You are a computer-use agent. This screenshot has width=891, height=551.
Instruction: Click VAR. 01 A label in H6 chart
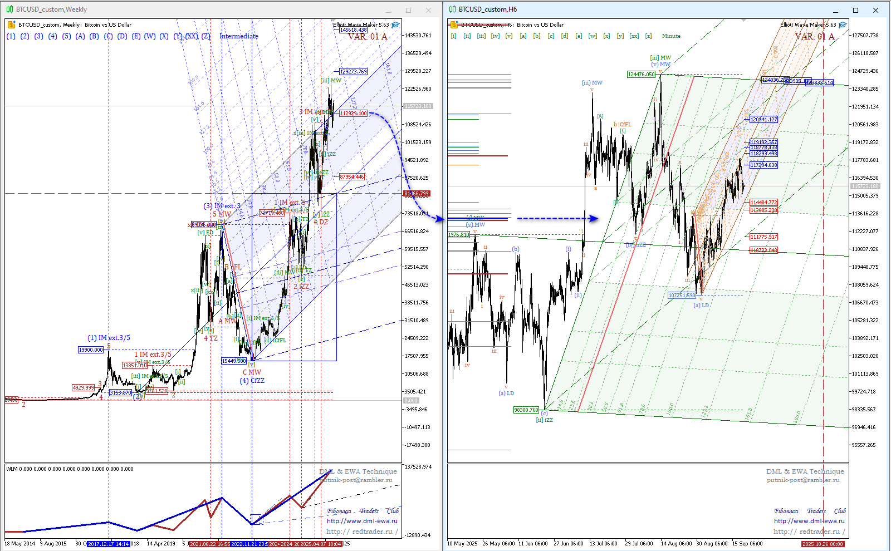click(x=814, y=37)
